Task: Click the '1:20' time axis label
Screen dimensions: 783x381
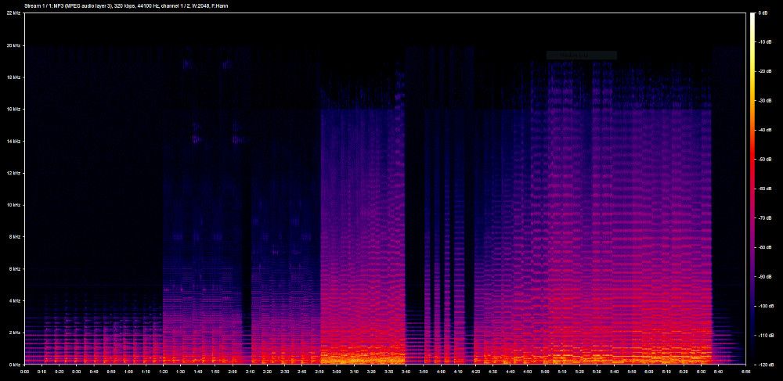Action: pos(163,372)
